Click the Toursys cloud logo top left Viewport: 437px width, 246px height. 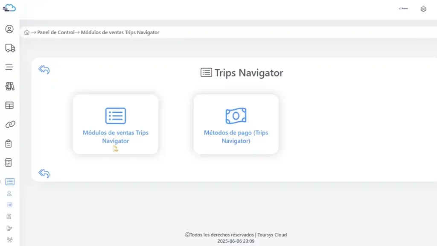[9, 8]
